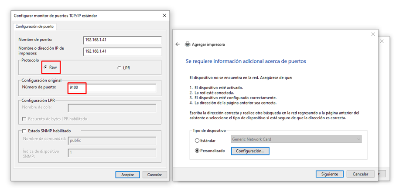Focus the Número de puerto field showing 9100

pyautogui.click(x=112, y=88)
